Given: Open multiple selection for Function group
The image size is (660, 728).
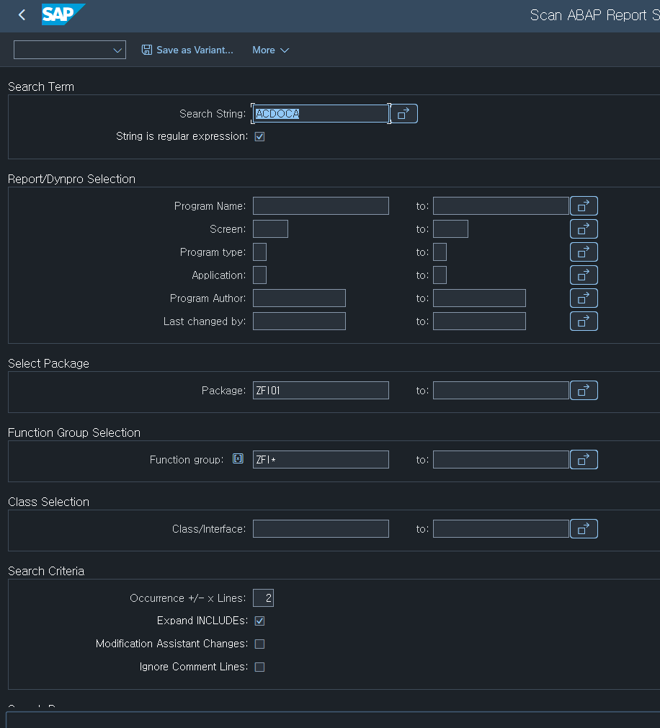Looking at the screenshot, I should coord(584,460).
